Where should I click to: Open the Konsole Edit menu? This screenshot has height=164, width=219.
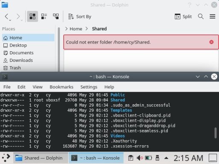click(21, 87)
